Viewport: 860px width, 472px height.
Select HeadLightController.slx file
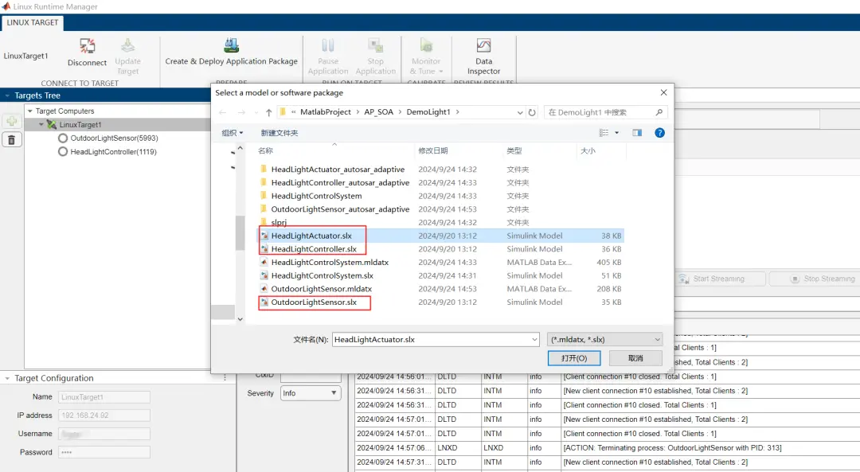(x=314, y=249)
